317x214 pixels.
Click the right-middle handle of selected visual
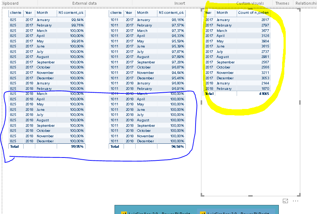click(300, 102)
